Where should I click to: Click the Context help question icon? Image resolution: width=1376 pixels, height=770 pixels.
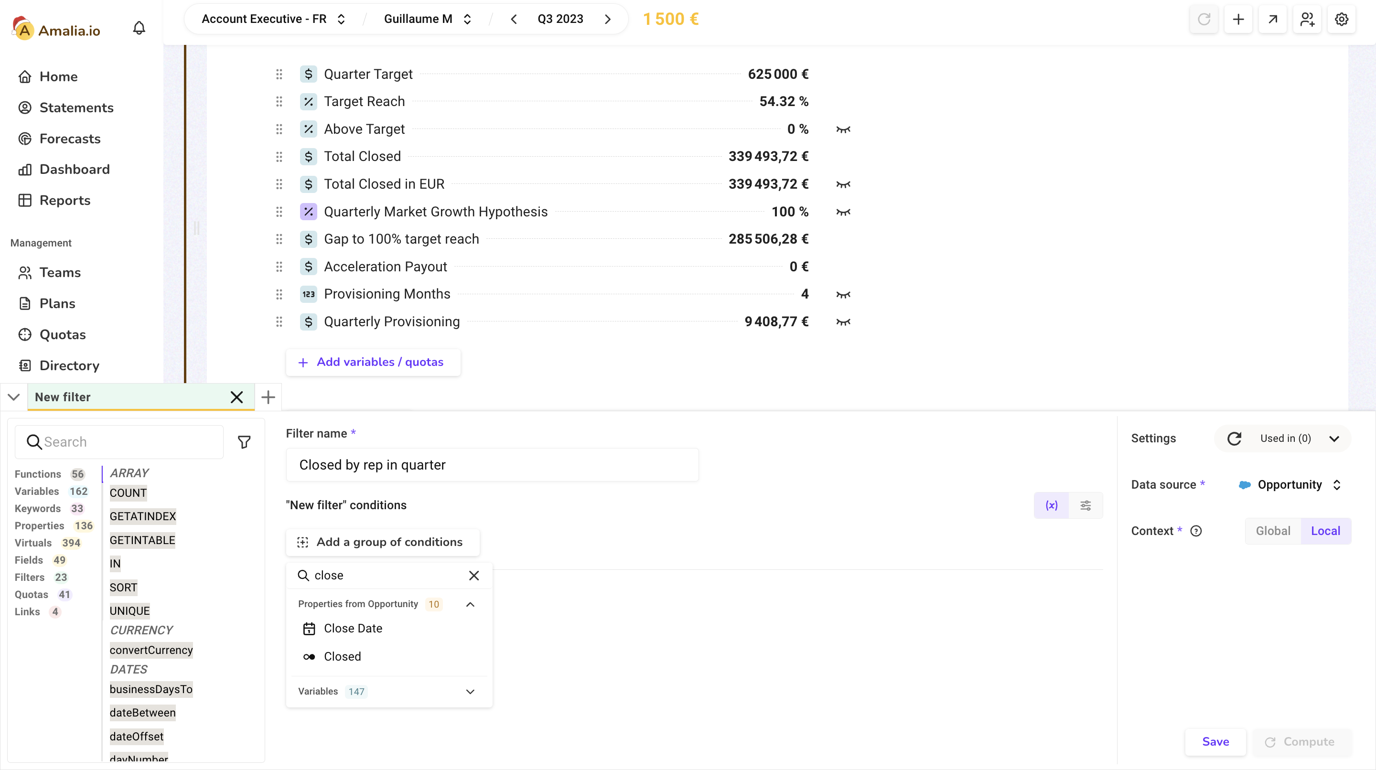tap(1196, 531)
